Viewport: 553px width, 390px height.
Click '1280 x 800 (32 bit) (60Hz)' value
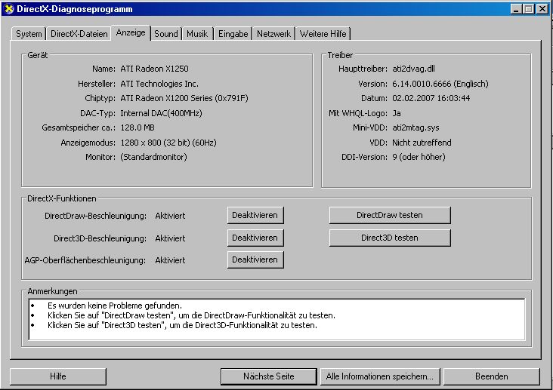[168, 143]
